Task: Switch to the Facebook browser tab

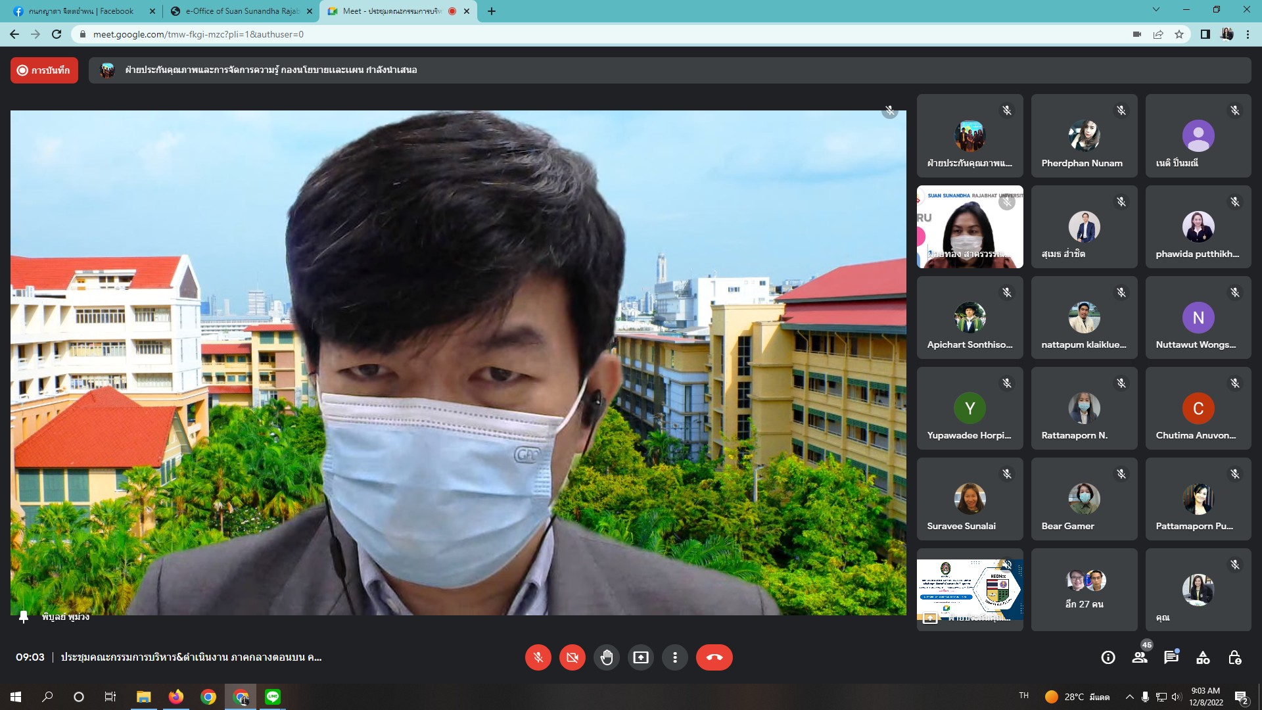Action: pos(80,11)
